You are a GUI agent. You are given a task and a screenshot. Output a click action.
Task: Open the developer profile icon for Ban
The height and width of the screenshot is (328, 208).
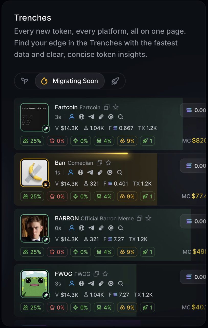(x=71, y=172)
